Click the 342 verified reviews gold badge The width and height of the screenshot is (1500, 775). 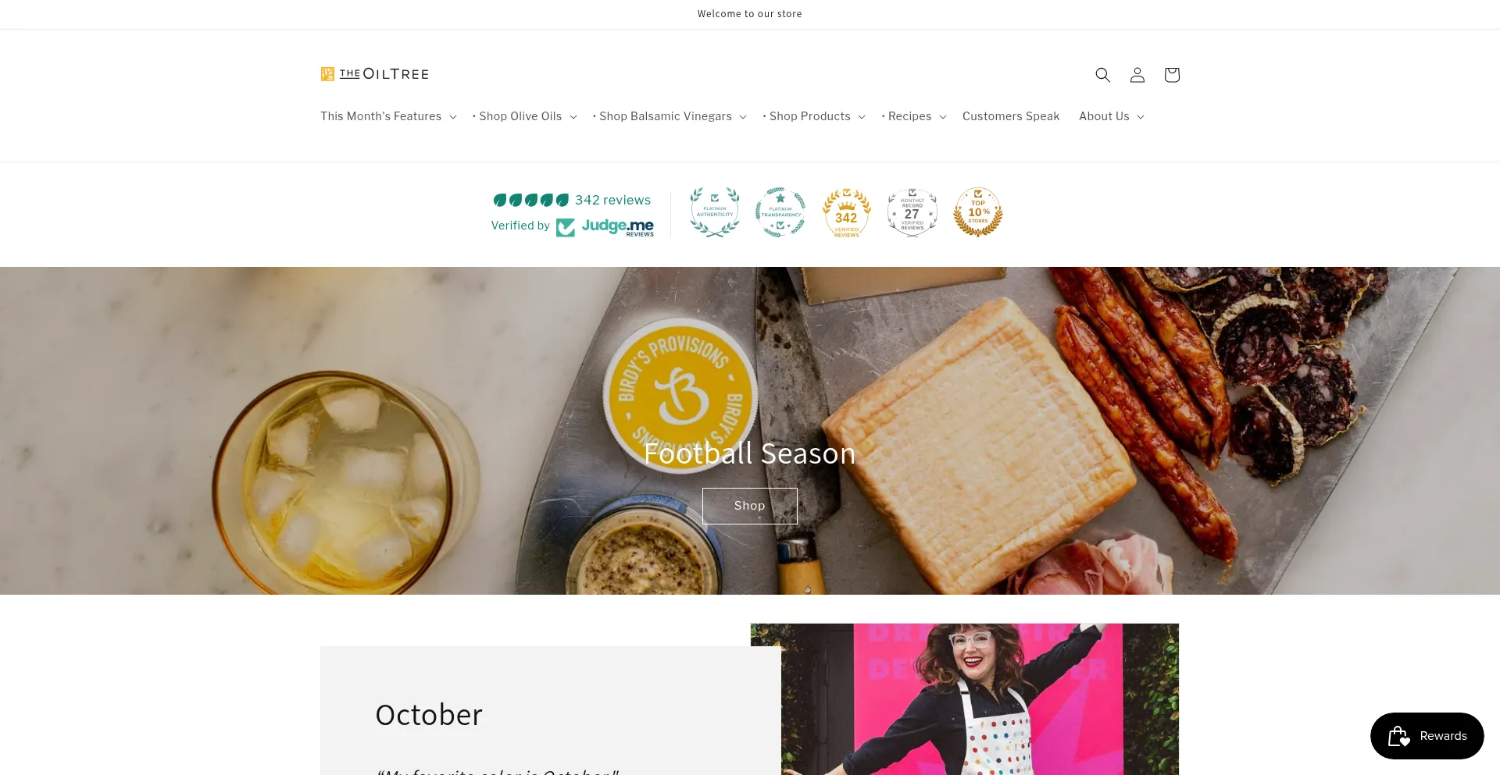846,212
